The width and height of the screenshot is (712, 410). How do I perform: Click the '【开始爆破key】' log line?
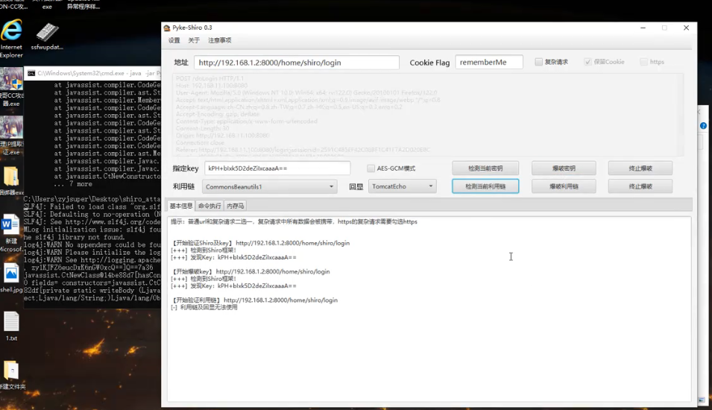coord(251,271)
